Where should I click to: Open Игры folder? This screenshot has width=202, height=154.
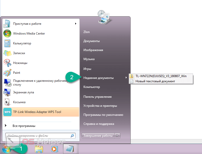87,69
